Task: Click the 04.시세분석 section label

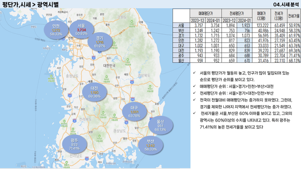Action: point(286,4)
